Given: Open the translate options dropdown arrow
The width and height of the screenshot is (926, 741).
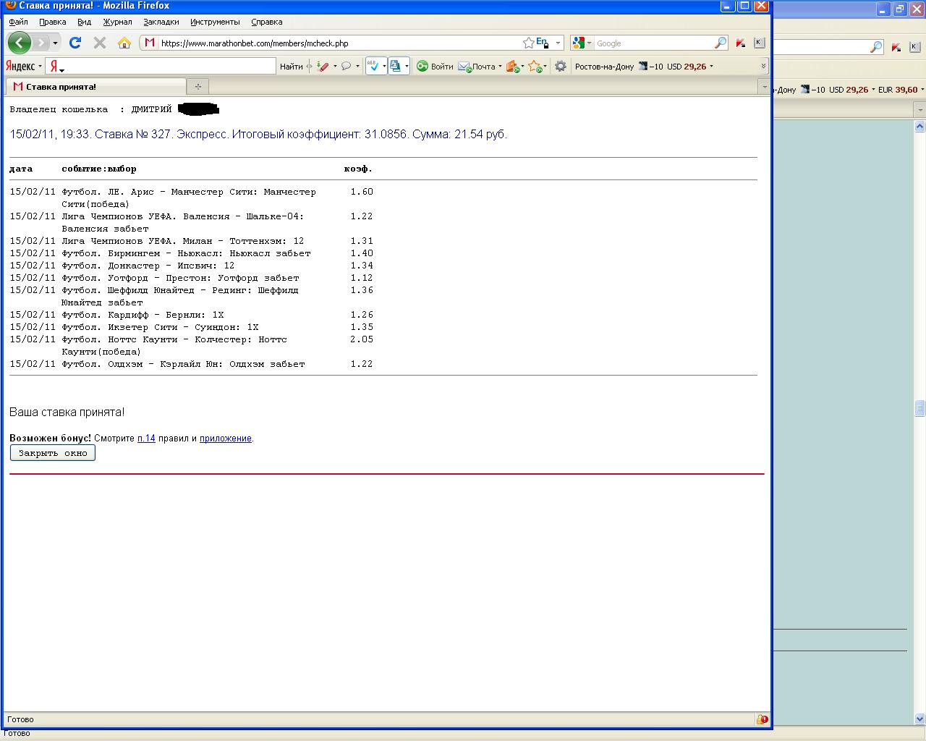Looking at the screenshot, I should [x=407, y=67].
